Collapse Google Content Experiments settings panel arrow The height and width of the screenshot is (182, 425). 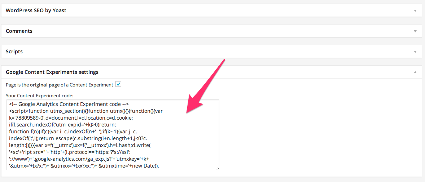coord(415,72)
